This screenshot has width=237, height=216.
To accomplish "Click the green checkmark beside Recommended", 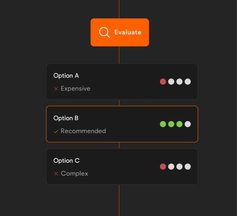I will [x=56, y=131].
